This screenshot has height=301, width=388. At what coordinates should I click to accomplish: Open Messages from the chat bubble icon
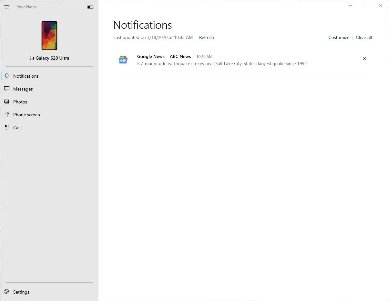(x=7, y=89)
